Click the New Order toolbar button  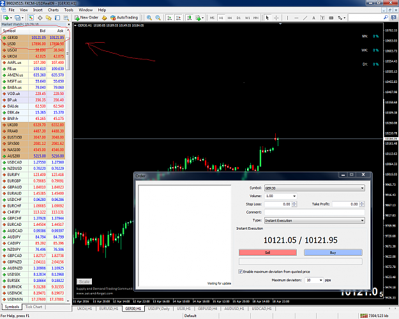click(x=87, y=18)
